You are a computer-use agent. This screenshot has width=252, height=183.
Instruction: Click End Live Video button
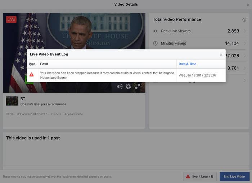click(234, 177)
